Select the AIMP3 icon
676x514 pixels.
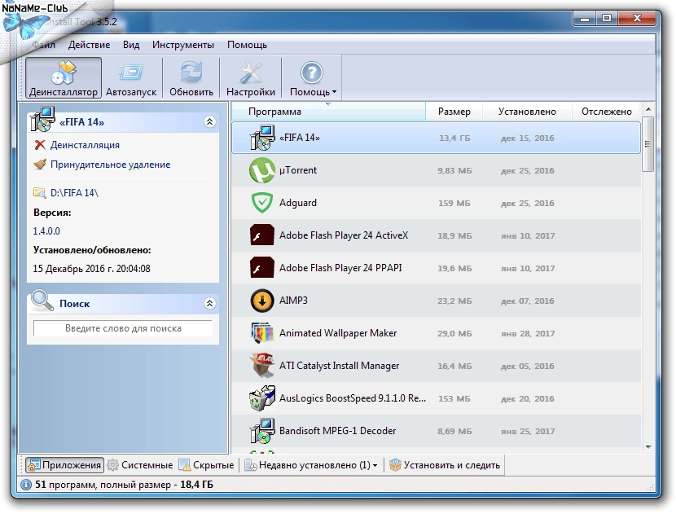[x=261, y=301]
